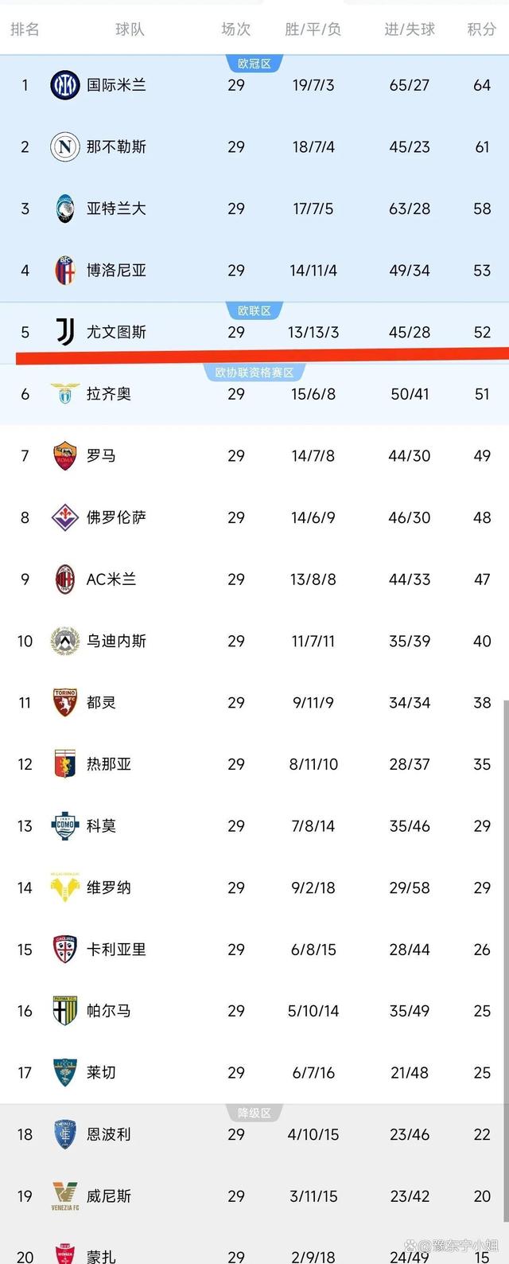Sort the table by 积分 column header
The image size is (509, 1264).
pos(481,30)
